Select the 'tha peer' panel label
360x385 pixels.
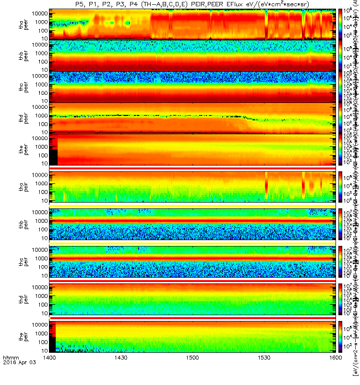pos(24,25)
